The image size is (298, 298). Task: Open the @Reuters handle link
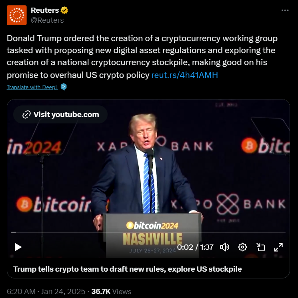pyautogui.click(x=47, y=20)
